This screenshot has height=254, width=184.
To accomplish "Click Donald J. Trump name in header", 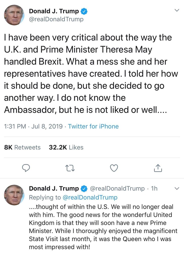I will [54, 11].
